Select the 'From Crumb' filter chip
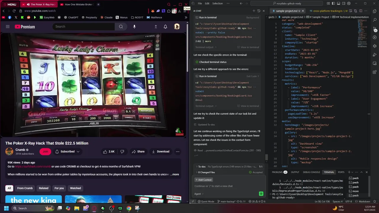The image size is (379, 213). 25,188
